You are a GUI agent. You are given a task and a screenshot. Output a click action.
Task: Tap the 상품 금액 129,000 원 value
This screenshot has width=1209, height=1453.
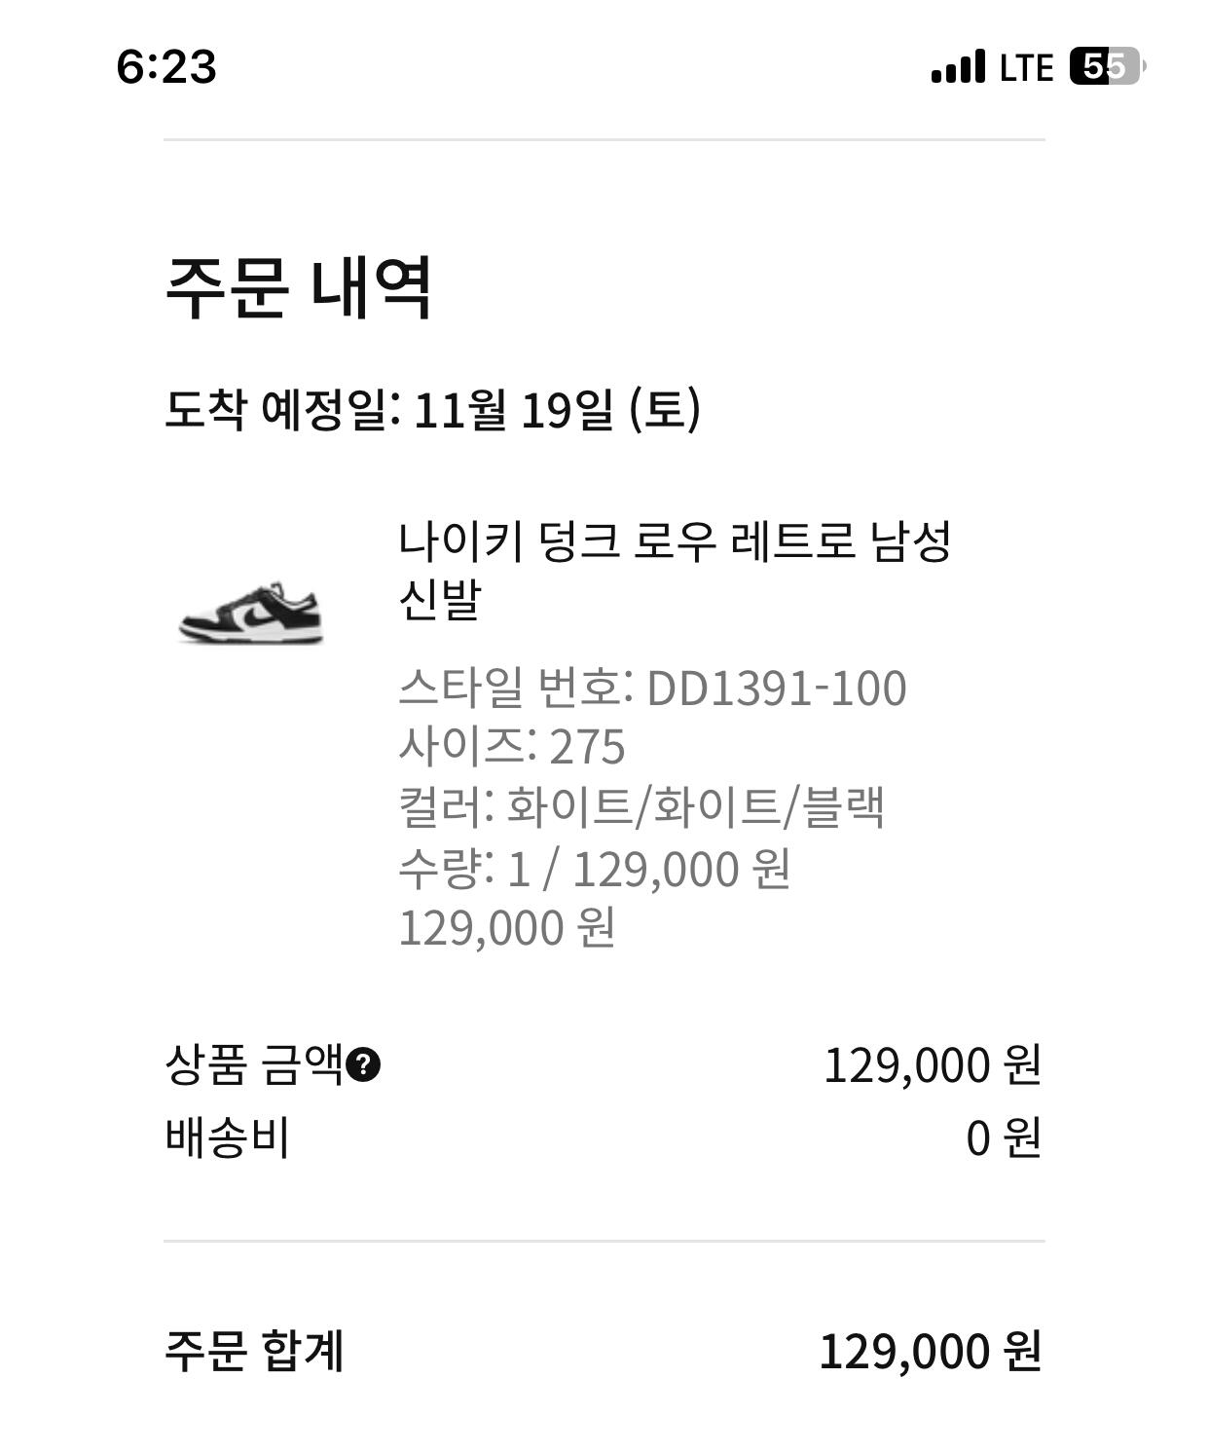pos(932,1064)
